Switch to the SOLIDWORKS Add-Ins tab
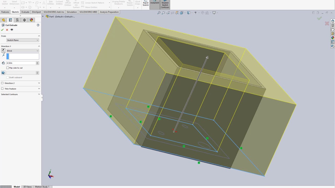 click(x=54, y=12)
